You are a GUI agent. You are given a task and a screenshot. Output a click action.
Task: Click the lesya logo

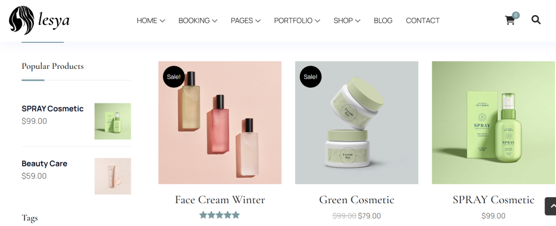[39, 20]
